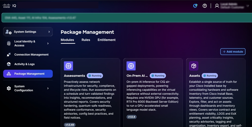Image resolution: width=252 pixels, height=127 pixels.
Task: Click the user profile icon
Action: point(217,6)
